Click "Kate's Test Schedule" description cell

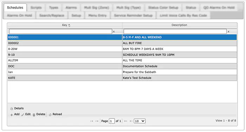pyautogui.click(x=180, y=78)
